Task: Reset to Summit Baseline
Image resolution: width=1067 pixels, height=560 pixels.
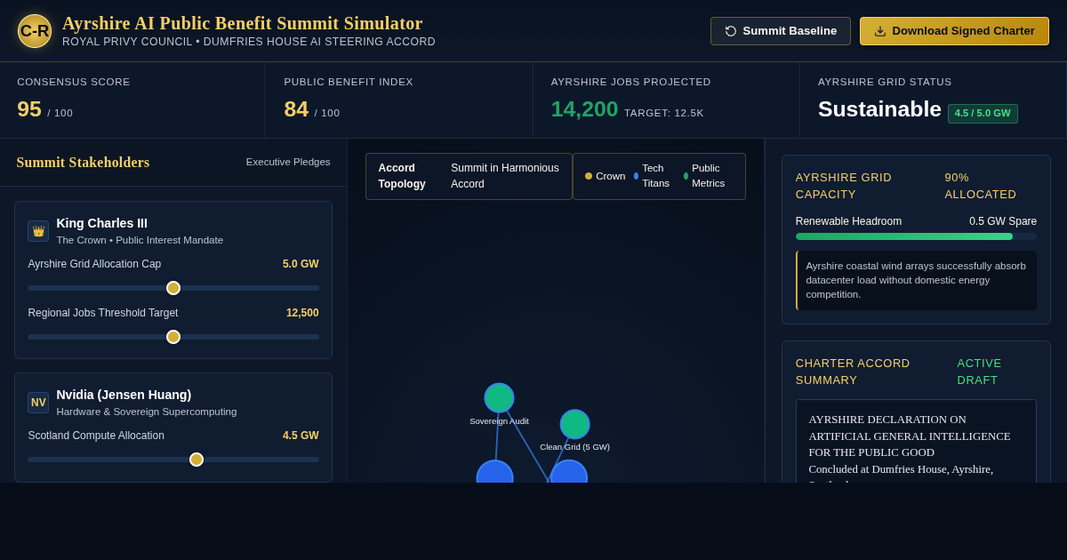Action: (781, 31)
